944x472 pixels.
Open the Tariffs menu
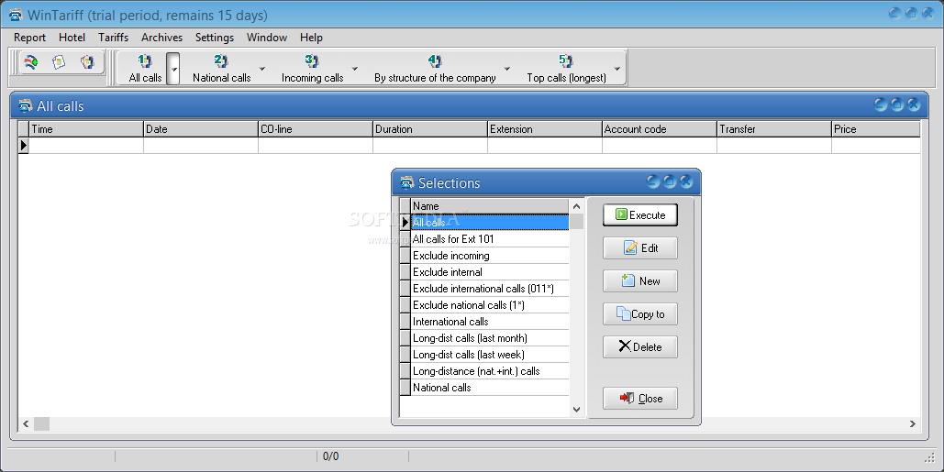113,38
